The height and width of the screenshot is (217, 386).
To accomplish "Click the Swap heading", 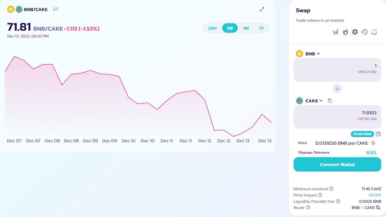I will point(303,10).
